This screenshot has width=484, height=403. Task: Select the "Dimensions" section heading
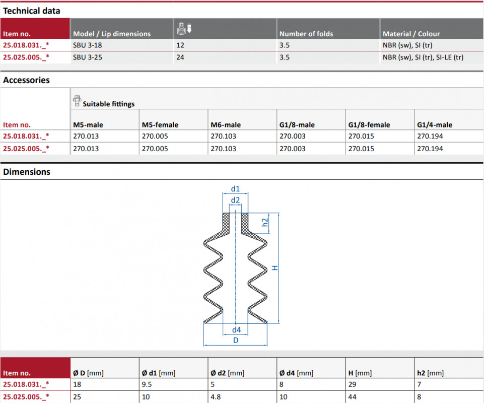click(27, 172)
